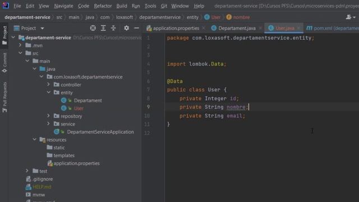Screen dimensions: 359x202
Task: Select application.properties in project tree
Action: [x=76, y=163]
